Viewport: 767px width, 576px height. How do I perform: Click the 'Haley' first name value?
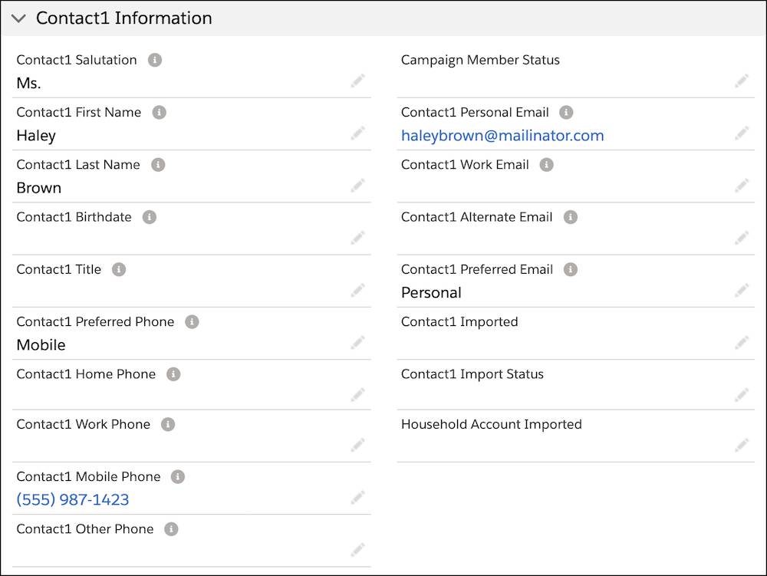36,136
